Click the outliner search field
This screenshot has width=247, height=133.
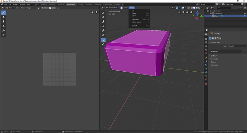(x=224, y=8)
